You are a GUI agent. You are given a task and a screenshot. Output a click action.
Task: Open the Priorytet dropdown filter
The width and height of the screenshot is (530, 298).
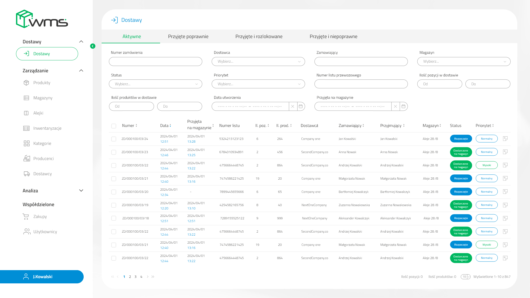click(258, 84)
